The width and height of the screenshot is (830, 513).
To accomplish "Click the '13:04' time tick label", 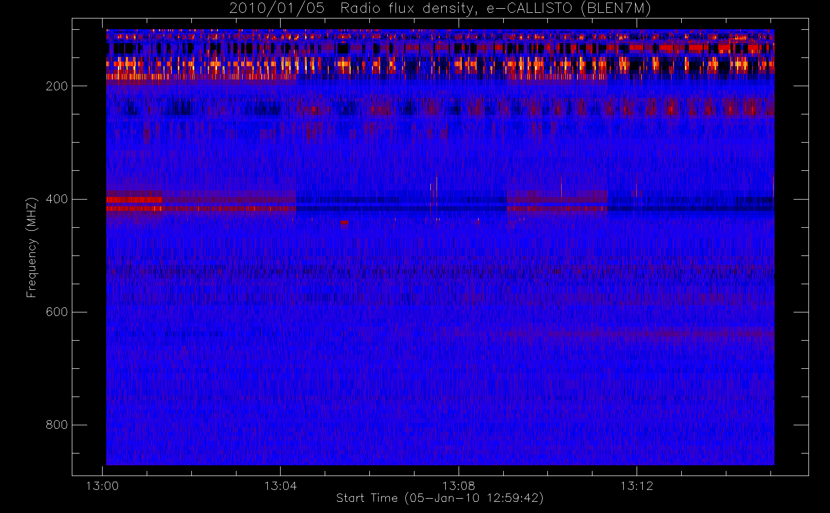I will [x=280, y=486].
